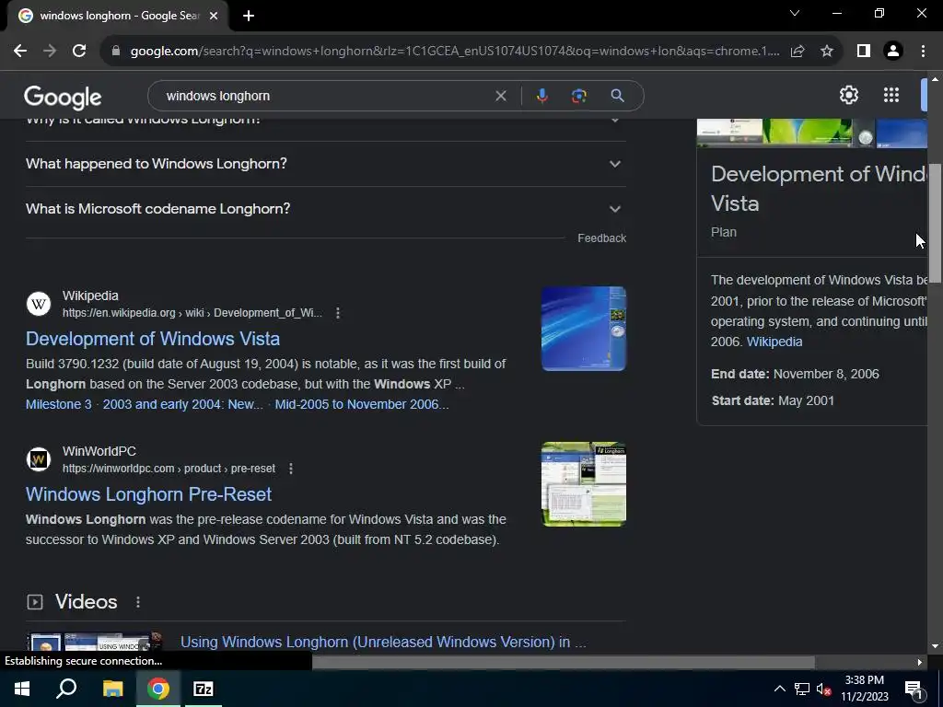Expand 'What happened to Windows Longhorn?'
This screenshot has width=943, height=707.
click(x=326, y=164)
